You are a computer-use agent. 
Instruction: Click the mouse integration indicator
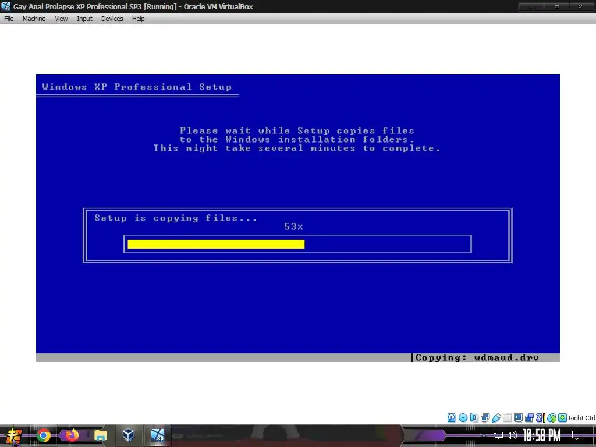click(552, 418)
